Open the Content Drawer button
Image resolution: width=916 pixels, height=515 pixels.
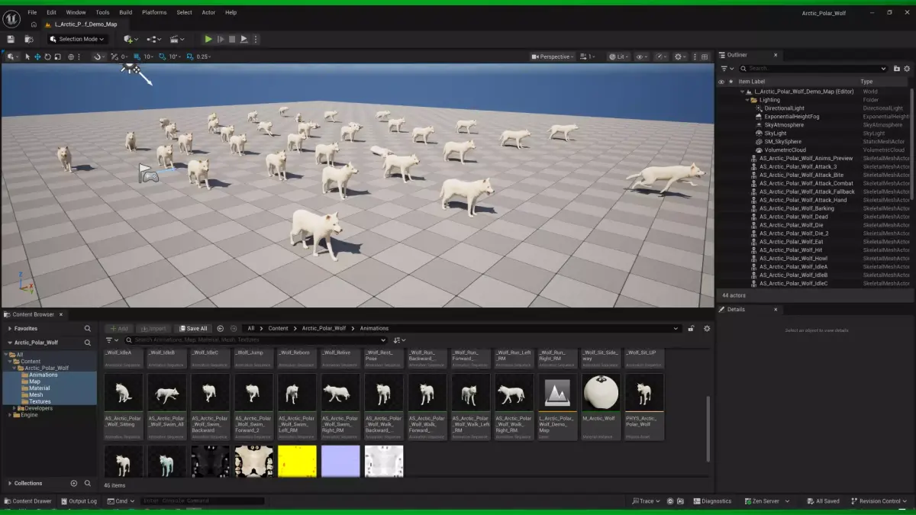(x=28, y=501)
